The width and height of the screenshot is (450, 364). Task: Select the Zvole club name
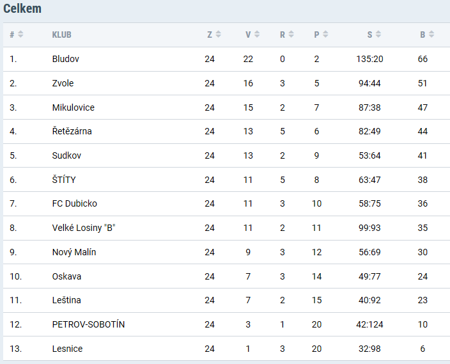[x=63, y=83]
